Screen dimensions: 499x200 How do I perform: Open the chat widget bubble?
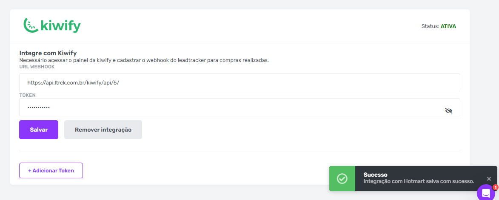[x=486, y=192]
